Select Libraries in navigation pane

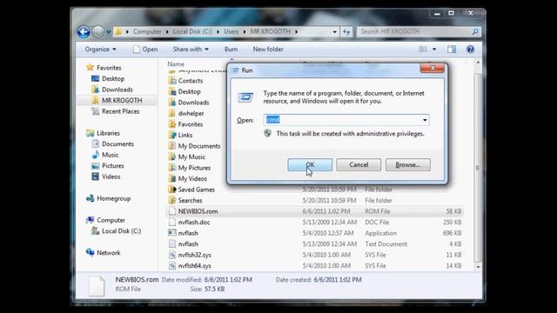(108, 133)
